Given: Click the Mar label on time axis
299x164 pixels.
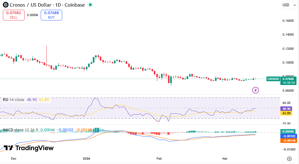Looking at the screenshot, I should pyautogui.click(x=225, y=158).
